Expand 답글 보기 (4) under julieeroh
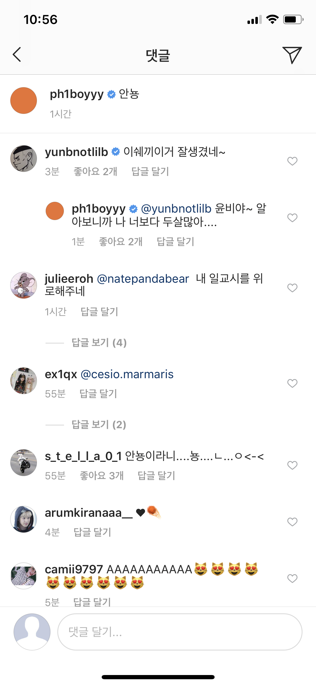 coord(99,343)
